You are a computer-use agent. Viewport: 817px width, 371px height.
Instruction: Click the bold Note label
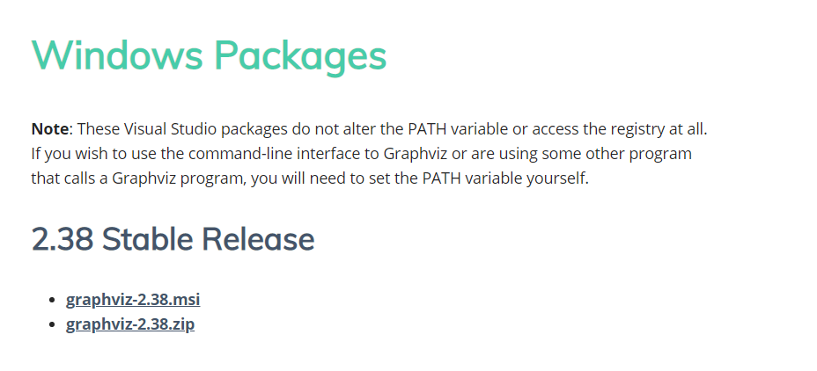coord(49,128)
